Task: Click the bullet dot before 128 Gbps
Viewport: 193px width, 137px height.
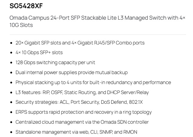Action: tap(11, 63)
